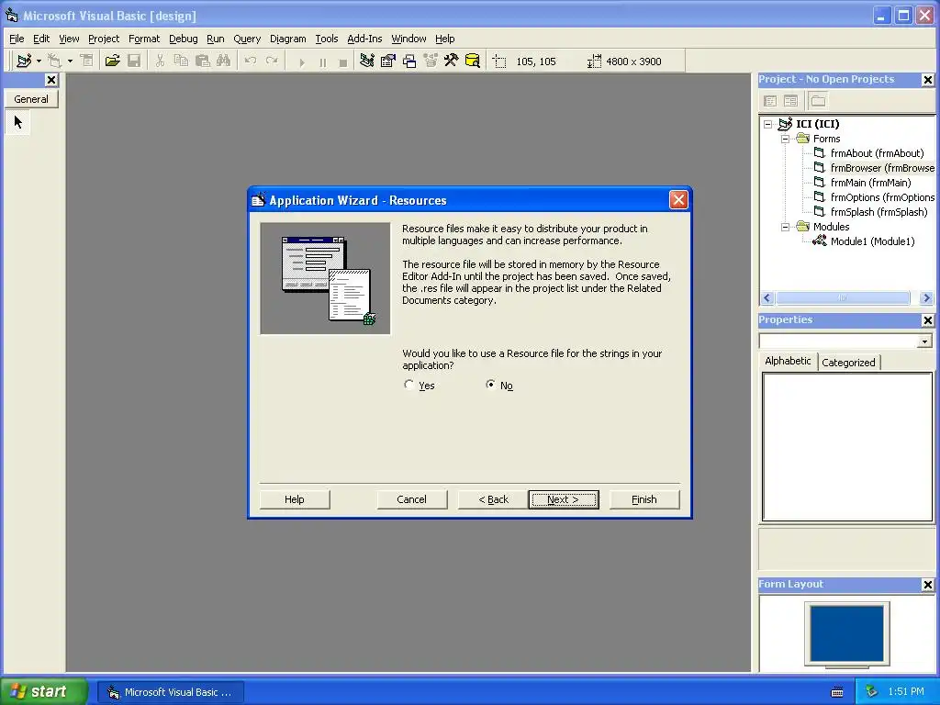Screen dimensions: 940x705
Task: Click the Find binoculars icon
Action: point(224,61)
